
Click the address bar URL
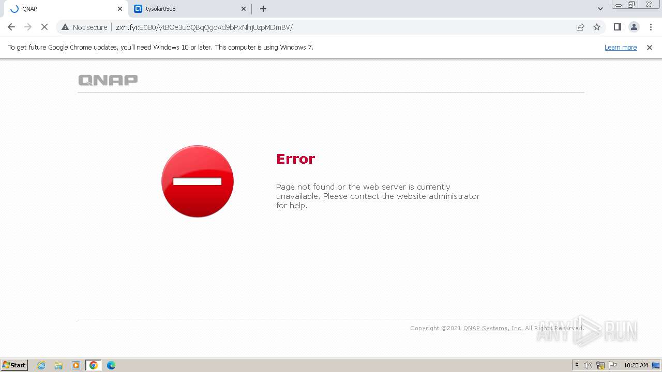click(x=204, y=27)
